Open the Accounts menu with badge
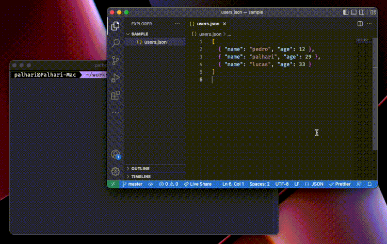387x244 pixels. tap(116, 154)
